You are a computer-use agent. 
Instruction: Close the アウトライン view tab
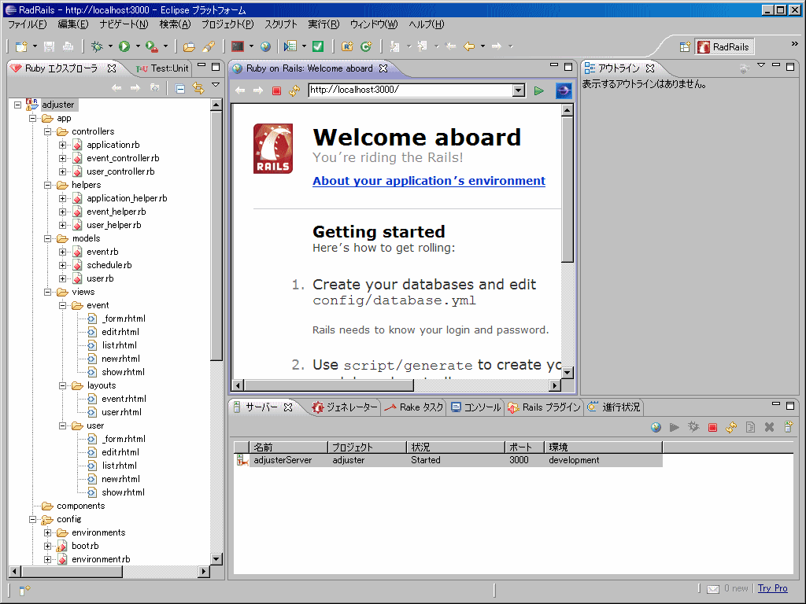649,68
